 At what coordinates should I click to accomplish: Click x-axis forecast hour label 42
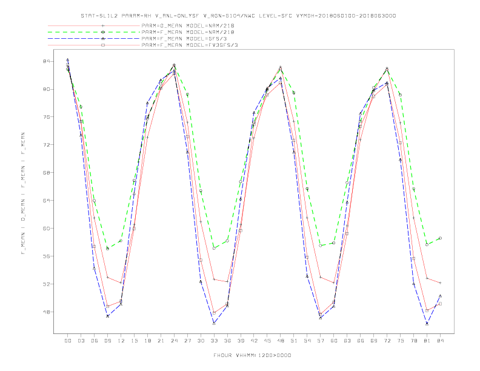(x=254, y=341)
